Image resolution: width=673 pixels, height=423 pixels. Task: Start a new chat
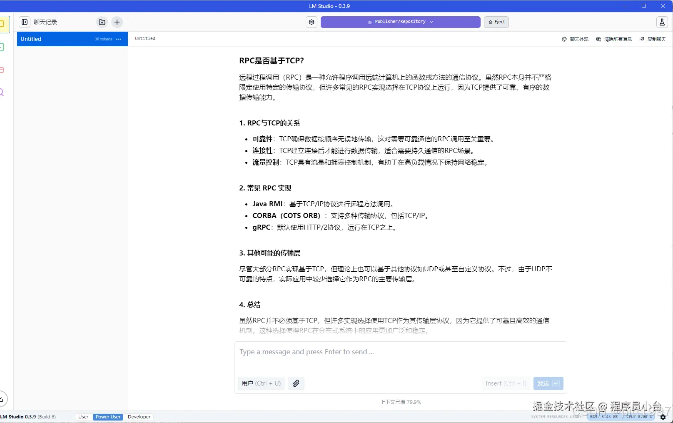pos(117,22)
